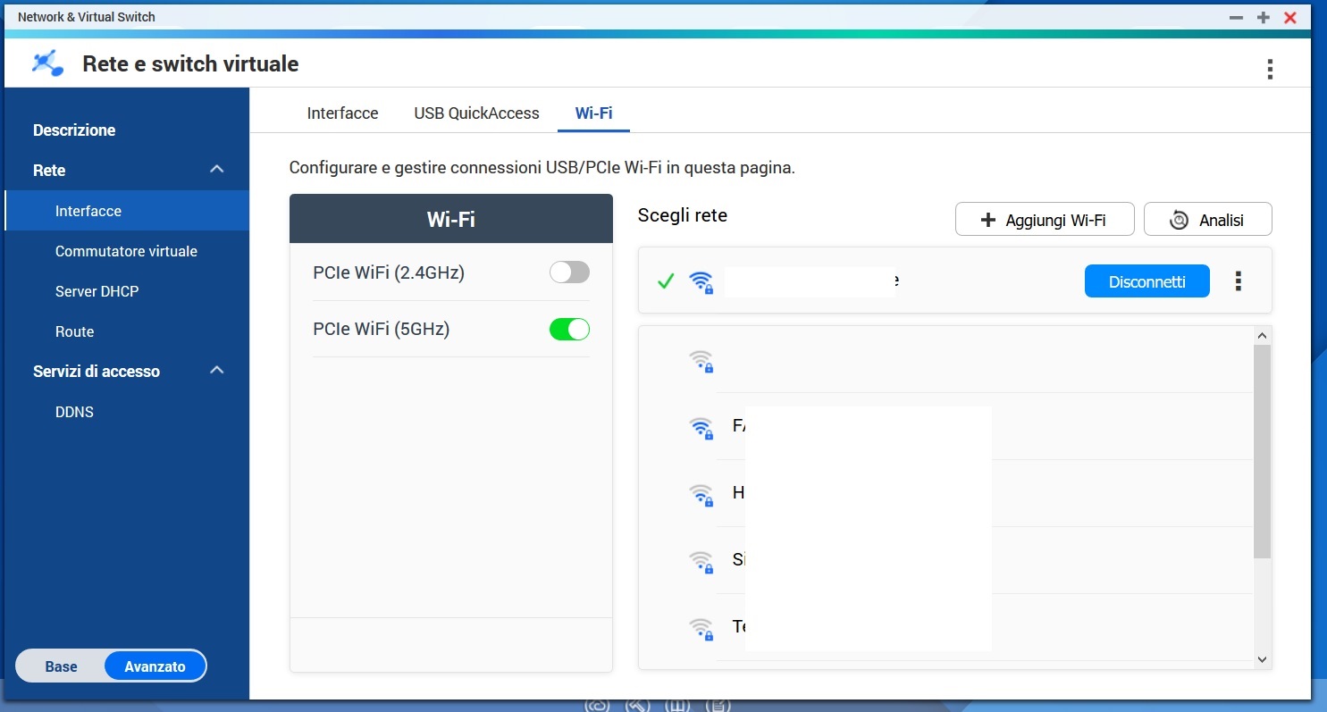
Task: Click the Aggiungi Wi-Fi button
Action: (x=1044, y=220)
